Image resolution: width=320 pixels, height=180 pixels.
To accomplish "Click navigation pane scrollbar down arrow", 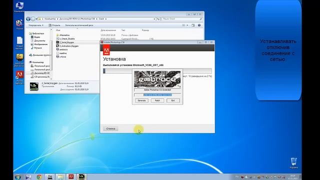I will [51, 79].
